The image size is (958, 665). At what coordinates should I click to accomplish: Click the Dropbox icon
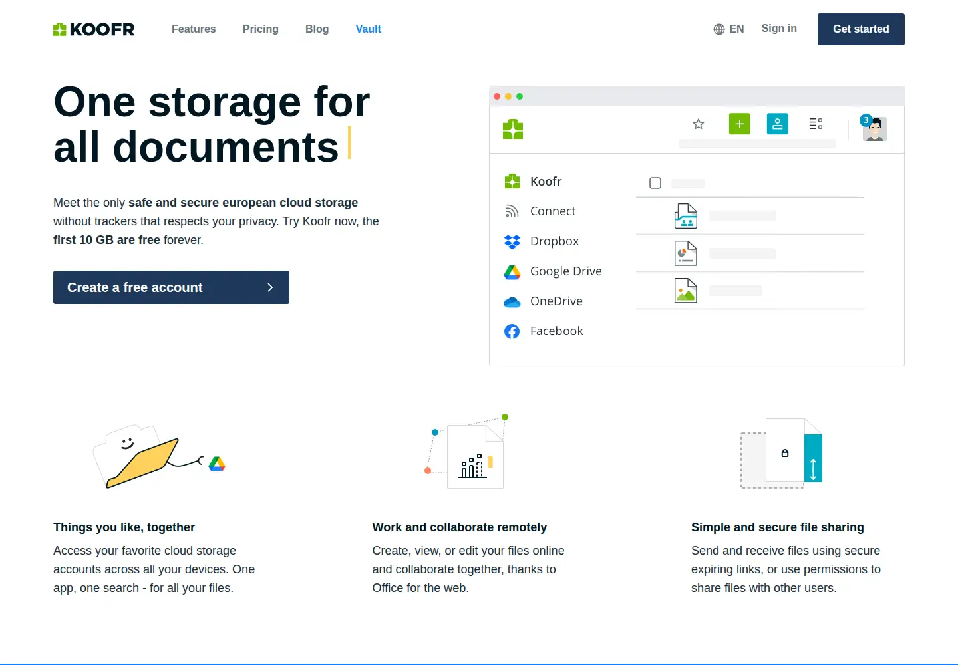(512, 241)
